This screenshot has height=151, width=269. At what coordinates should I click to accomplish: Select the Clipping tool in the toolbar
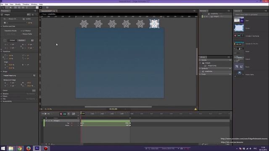pos(11,8)
